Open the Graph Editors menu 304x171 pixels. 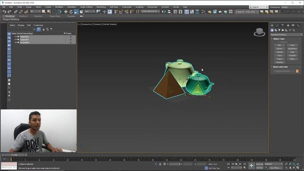coord(86,7)
